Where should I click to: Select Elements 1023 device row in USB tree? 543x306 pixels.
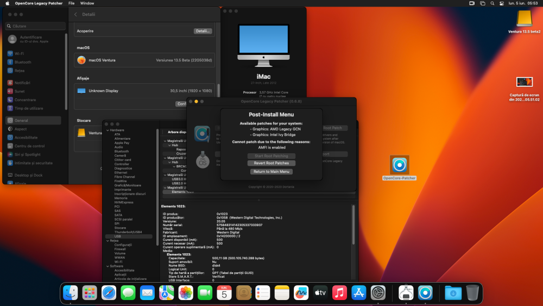tap(259, 192)
